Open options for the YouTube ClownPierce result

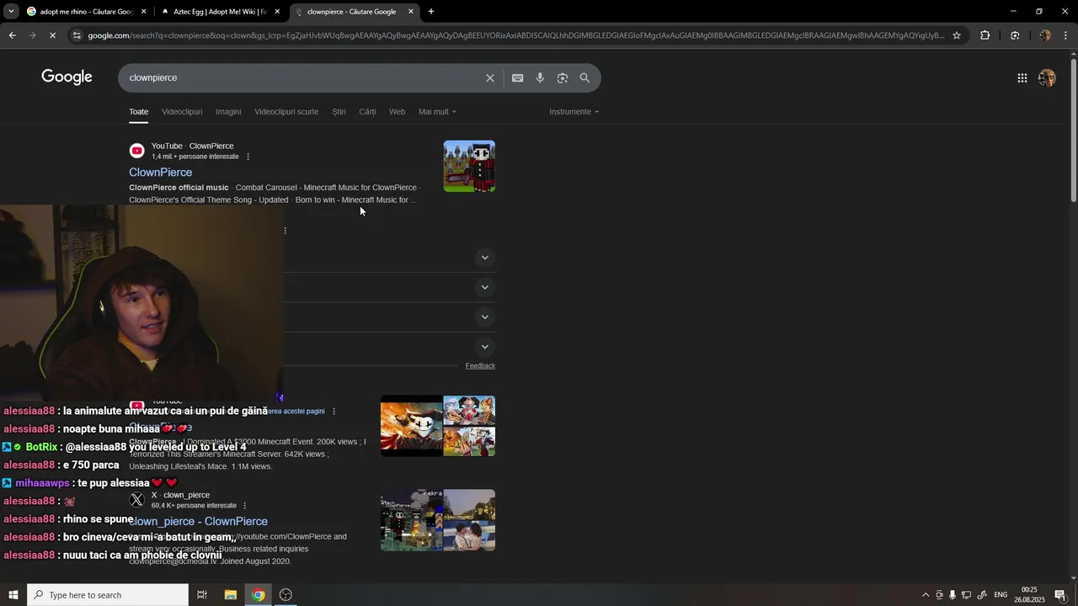[x=248, y=157]
